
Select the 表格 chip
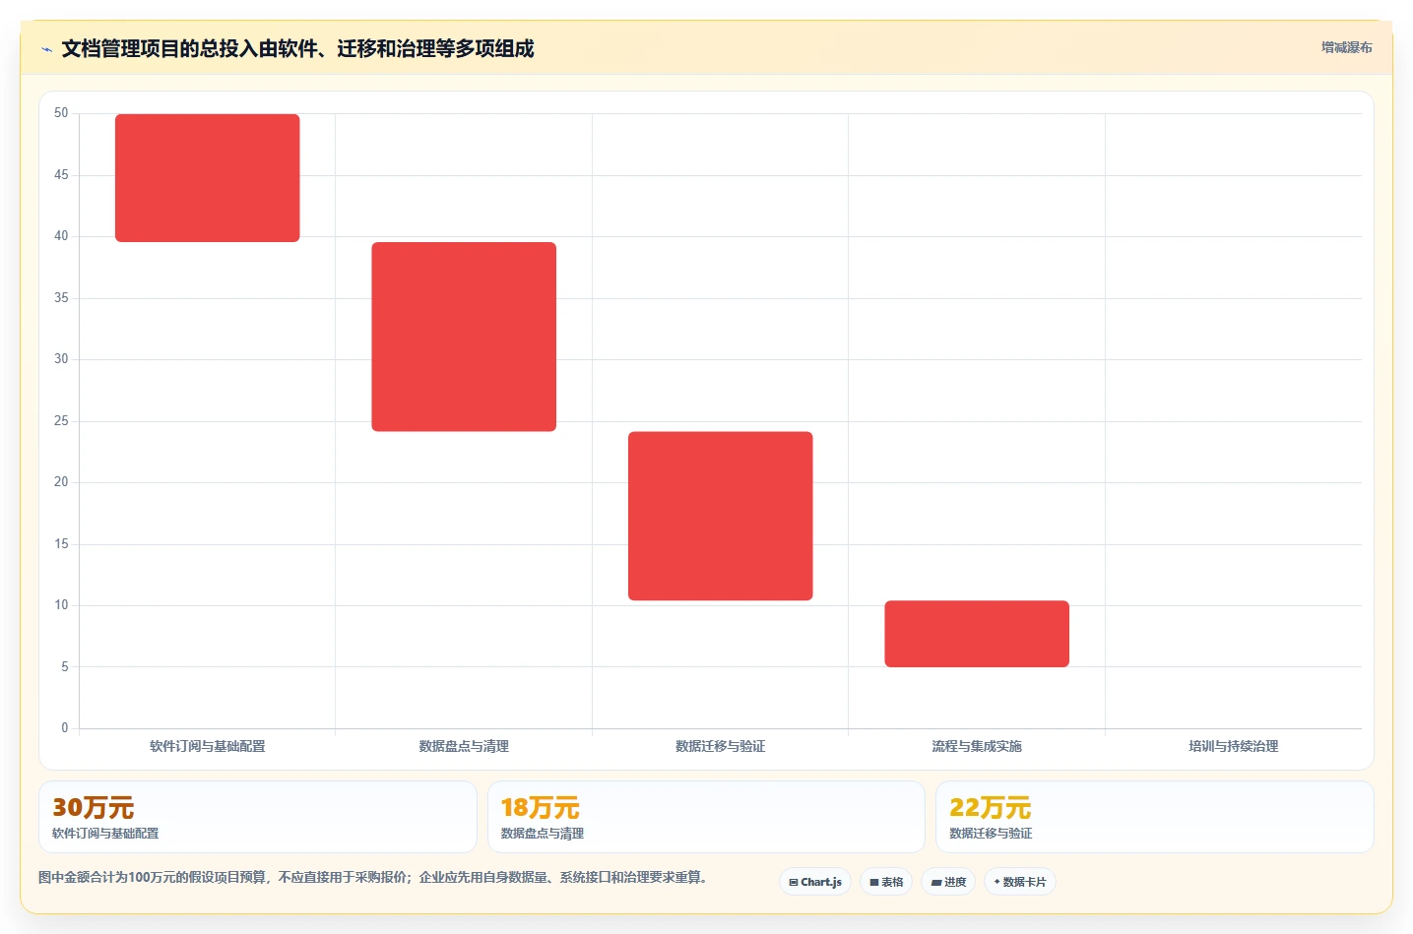(886, 882)
